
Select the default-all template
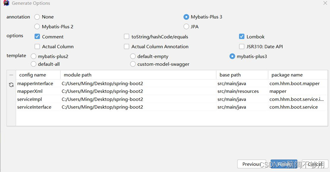34,64
